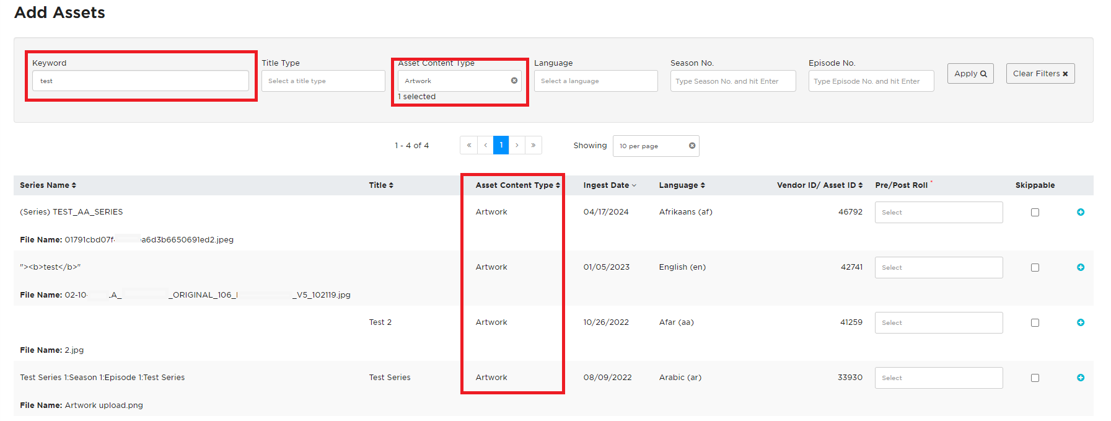Click the Keyword input field
This screenshot has width=1111, height=421.
point(141,81)
